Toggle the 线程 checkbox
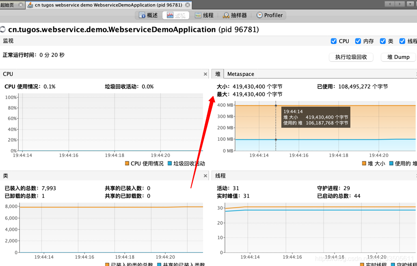 pos(402,41)
